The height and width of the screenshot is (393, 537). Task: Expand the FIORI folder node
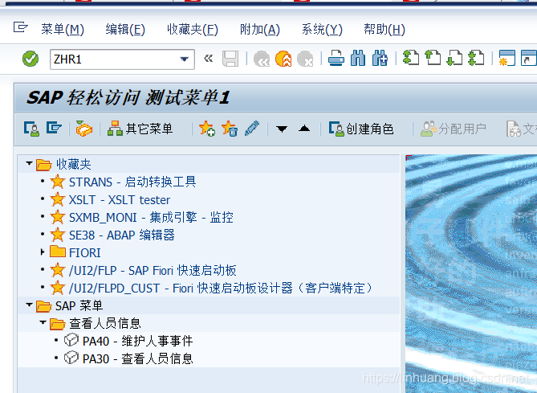click(43, 252)
